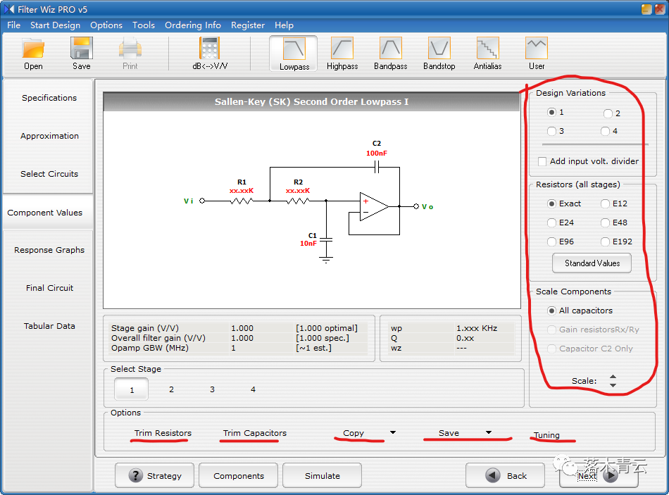Click the Scale up/down stepper
669x495 pixels.
pyautogui.click(x=613, y=381)
